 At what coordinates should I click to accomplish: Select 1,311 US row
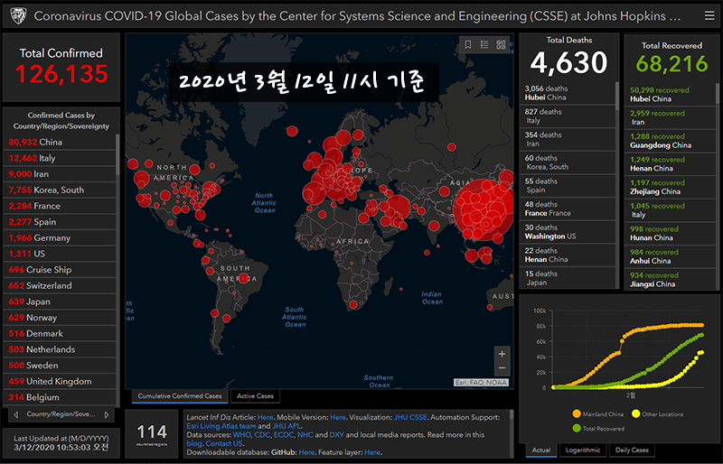coord(60,254)
